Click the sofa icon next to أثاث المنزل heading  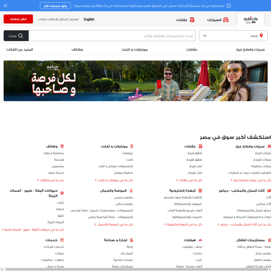pos(269,191)
